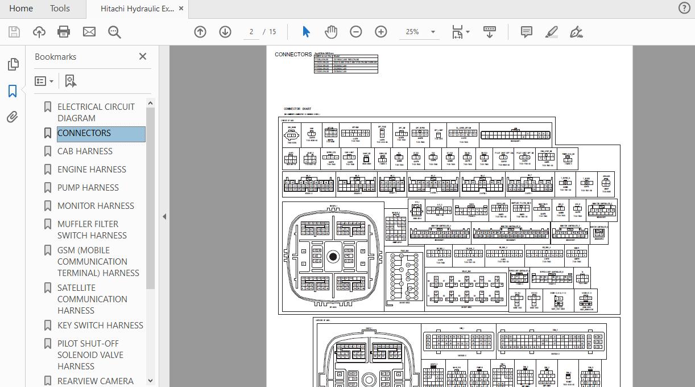Open the MONITOR HARNESS bookmark

tap(96, 206)
